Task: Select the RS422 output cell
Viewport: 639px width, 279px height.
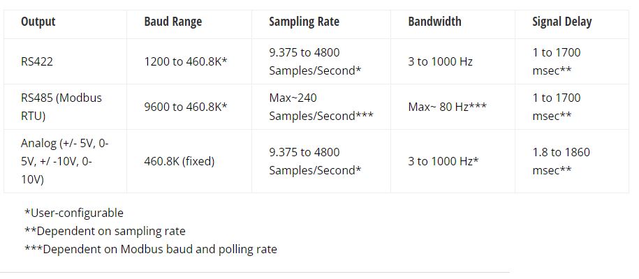Action: (x=37, y=61)
